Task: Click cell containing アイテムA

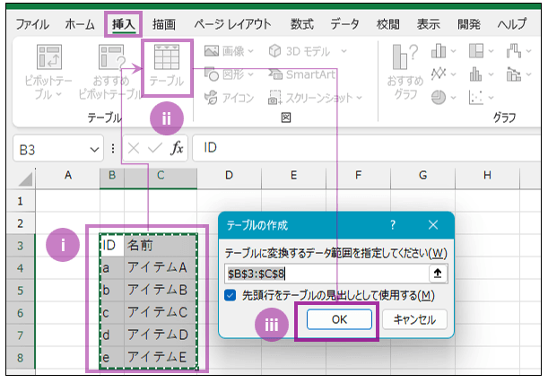Action: [x=161, y=268]
